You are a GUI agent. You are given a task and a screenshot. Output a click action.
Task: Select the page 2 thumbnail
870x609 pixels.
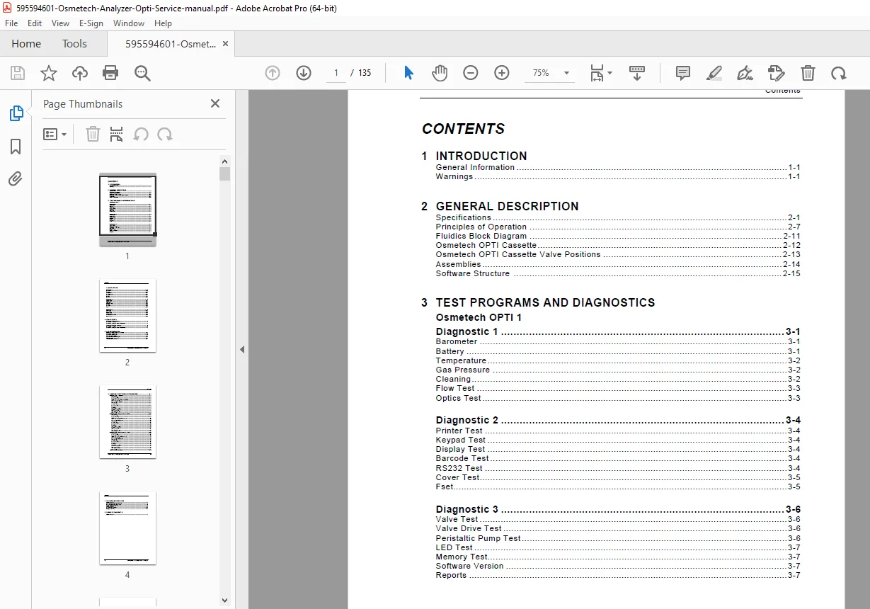pyautogui.click(x=127, y=316)
